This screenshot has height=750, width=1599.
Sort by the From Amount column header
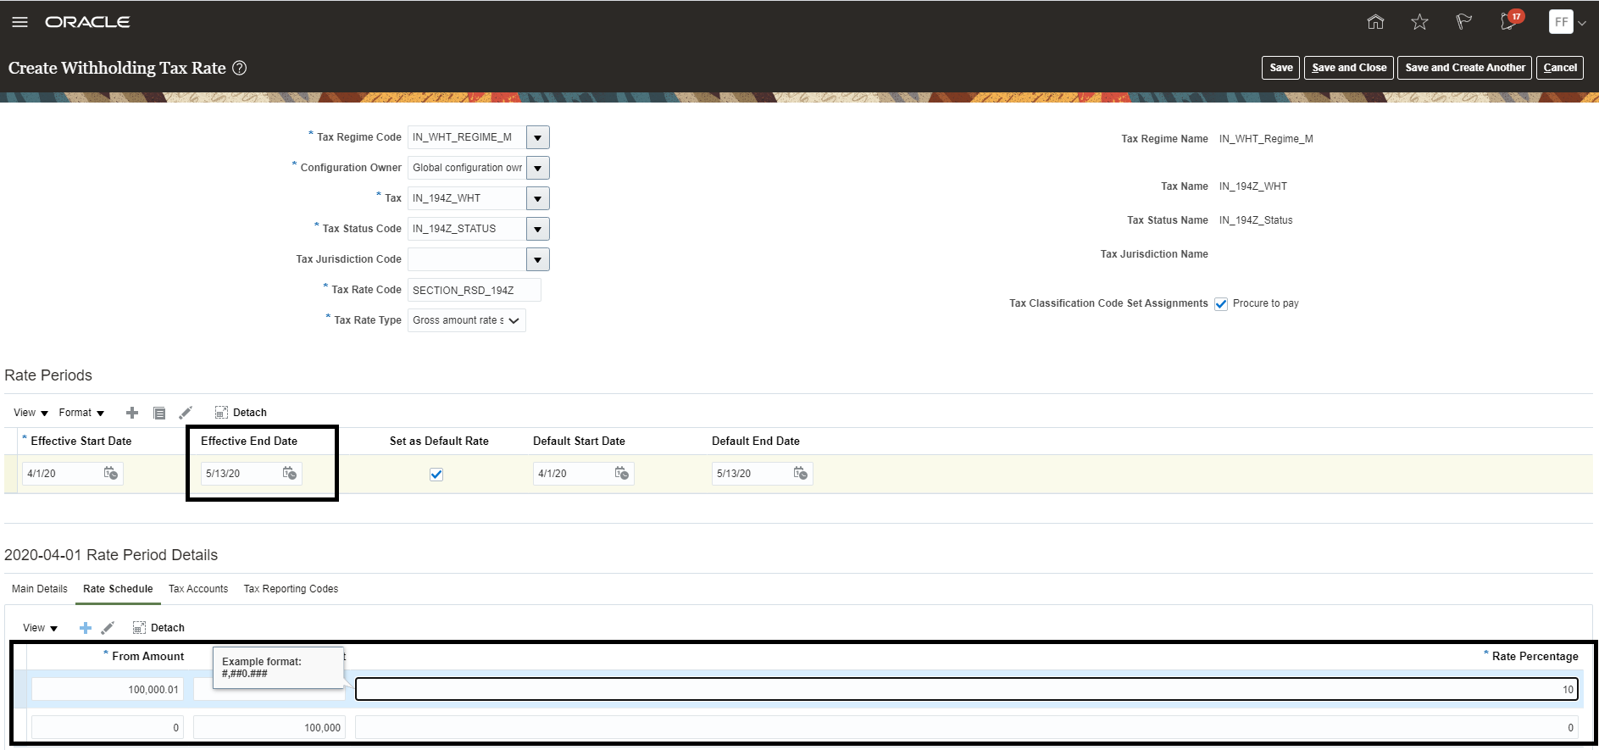coord(147,657)
